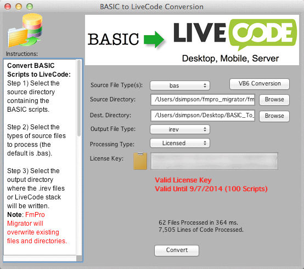Click the '62 Files Processed in 364 ms.' text
This screenshot has height=269, width=304.
[198, 222]
